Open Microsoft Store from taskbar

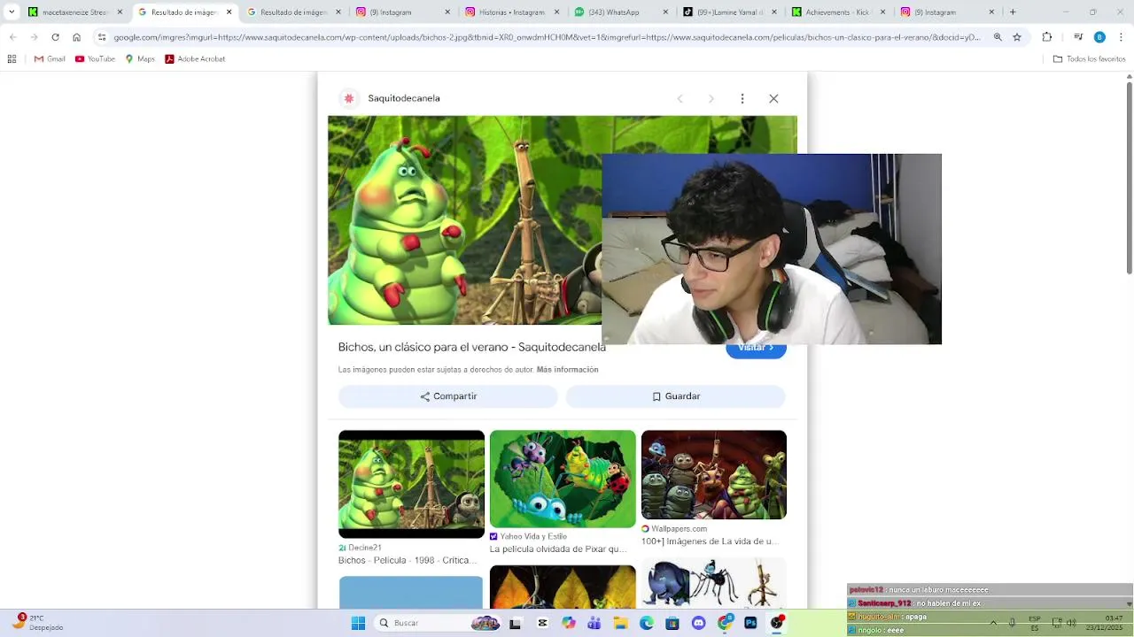(x=672, y=623)
